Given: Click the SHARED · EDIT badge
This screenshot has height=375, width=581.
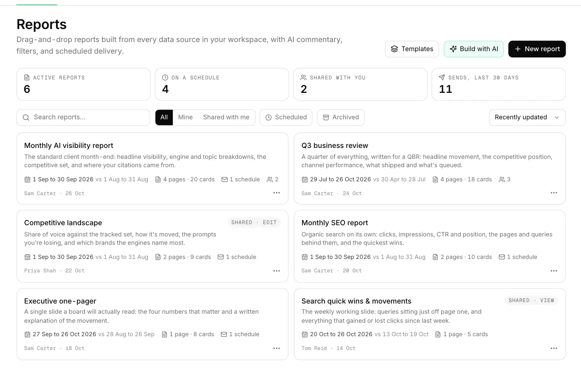Looking at the screenshot, I should [254, 223].
